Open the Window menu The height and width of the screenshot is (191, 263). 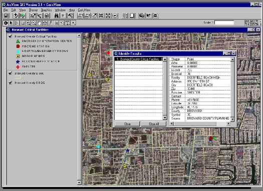coord(60,10)
